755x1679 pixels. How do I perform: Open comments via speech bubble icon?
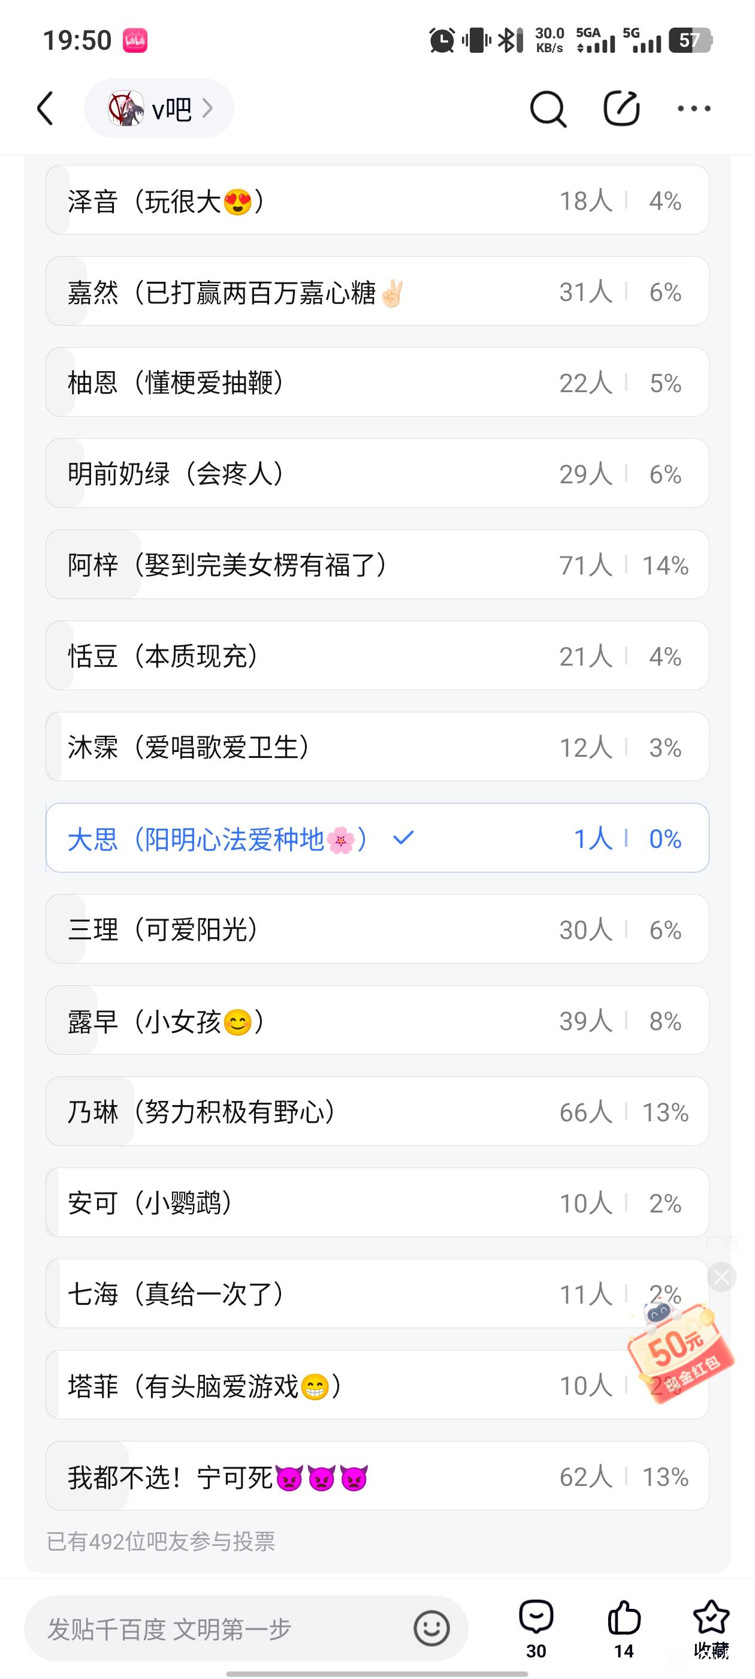coord(536,1618)
